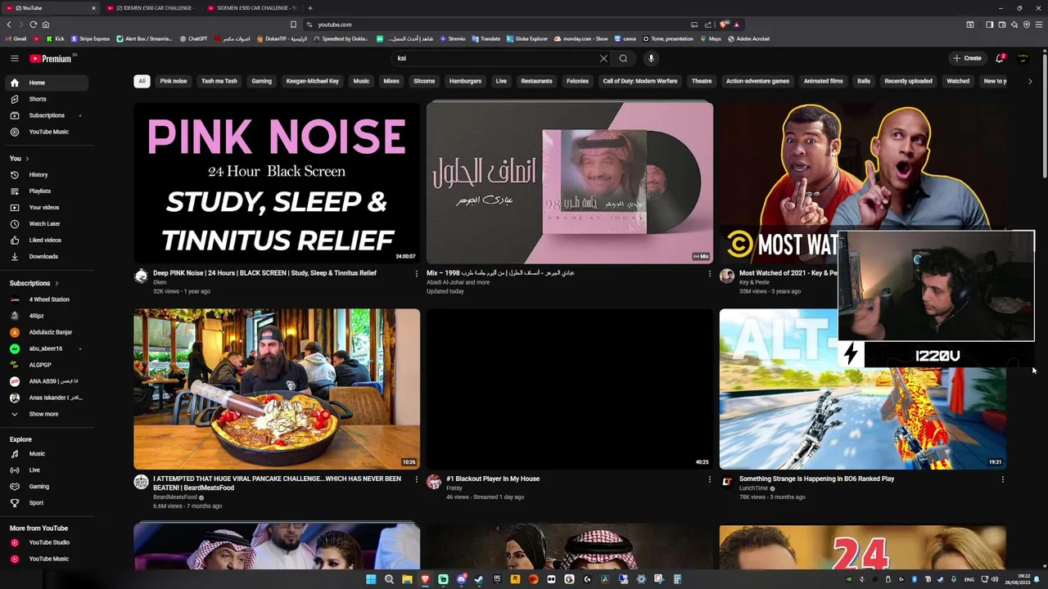This screenshot has height=589, width=1048.
Task: Open the abu_abeer16 channel
Action: 46,348
